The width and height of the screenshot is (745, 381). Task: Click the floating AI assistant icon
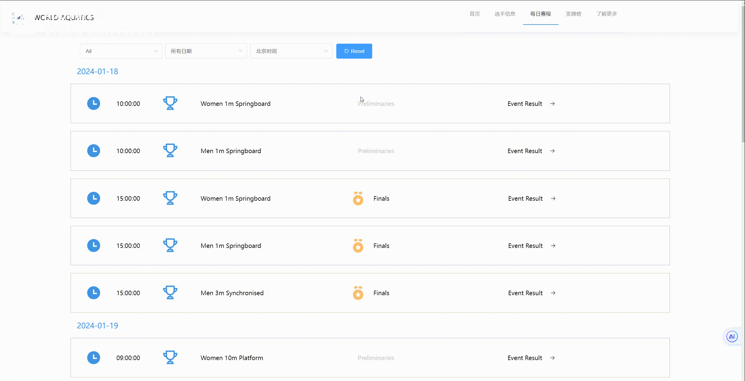pos(732,337)
